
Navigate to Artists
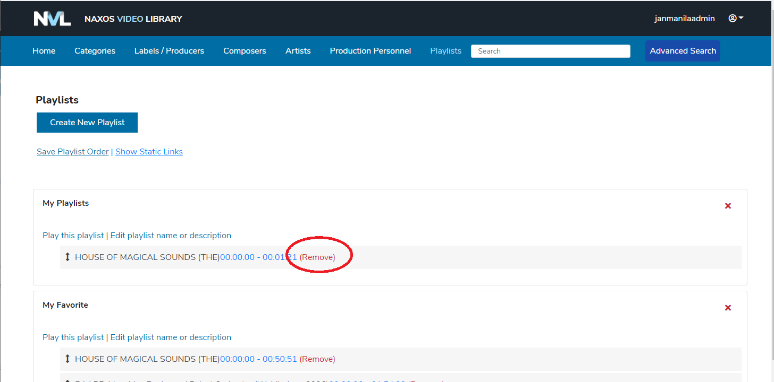coord(298,51)
